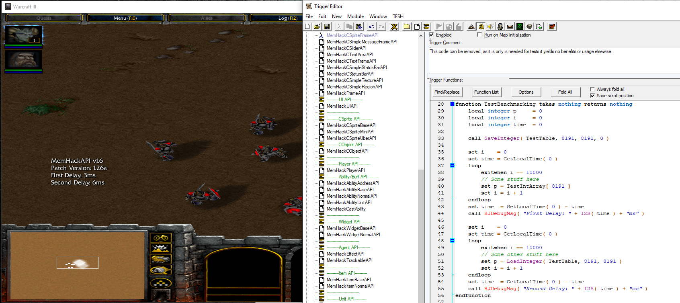680x303 pixels.
Task: Open the Terrain Editor toolbar icon
Action: click(x=471, y=27)
